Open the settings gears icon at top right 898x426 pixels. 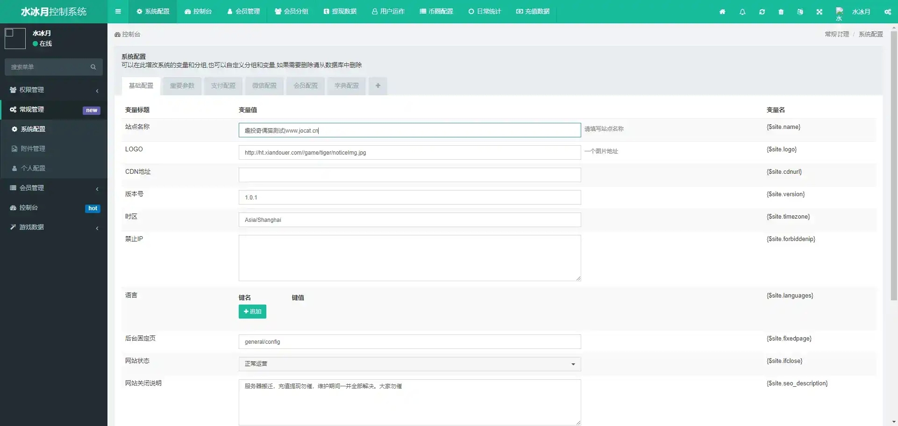point(887,12)
